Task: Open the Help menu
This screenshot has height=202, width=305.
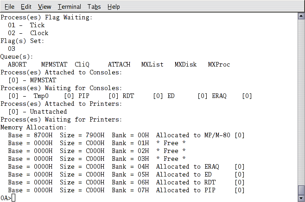Action: (x=114, y=6)
